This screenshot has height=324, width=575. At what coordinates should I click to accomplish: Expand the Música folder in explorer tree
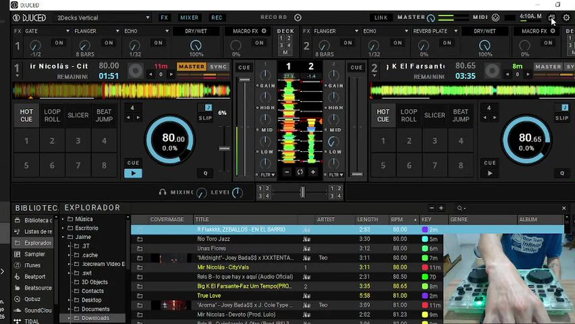tap(63, 219)
